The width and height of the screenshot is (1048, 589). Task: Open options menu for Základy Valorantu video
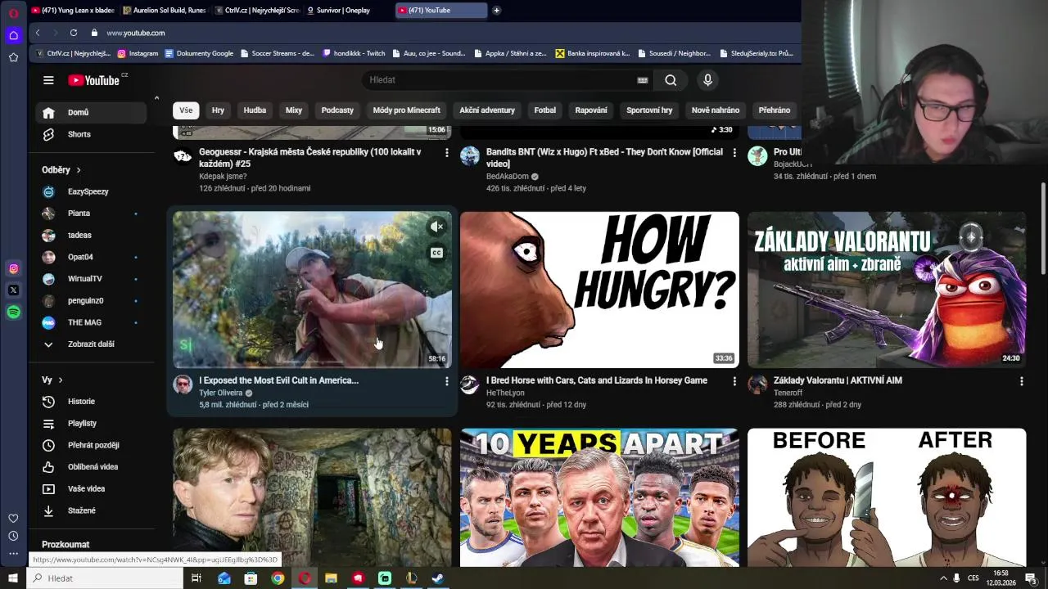click(1021, 381)
